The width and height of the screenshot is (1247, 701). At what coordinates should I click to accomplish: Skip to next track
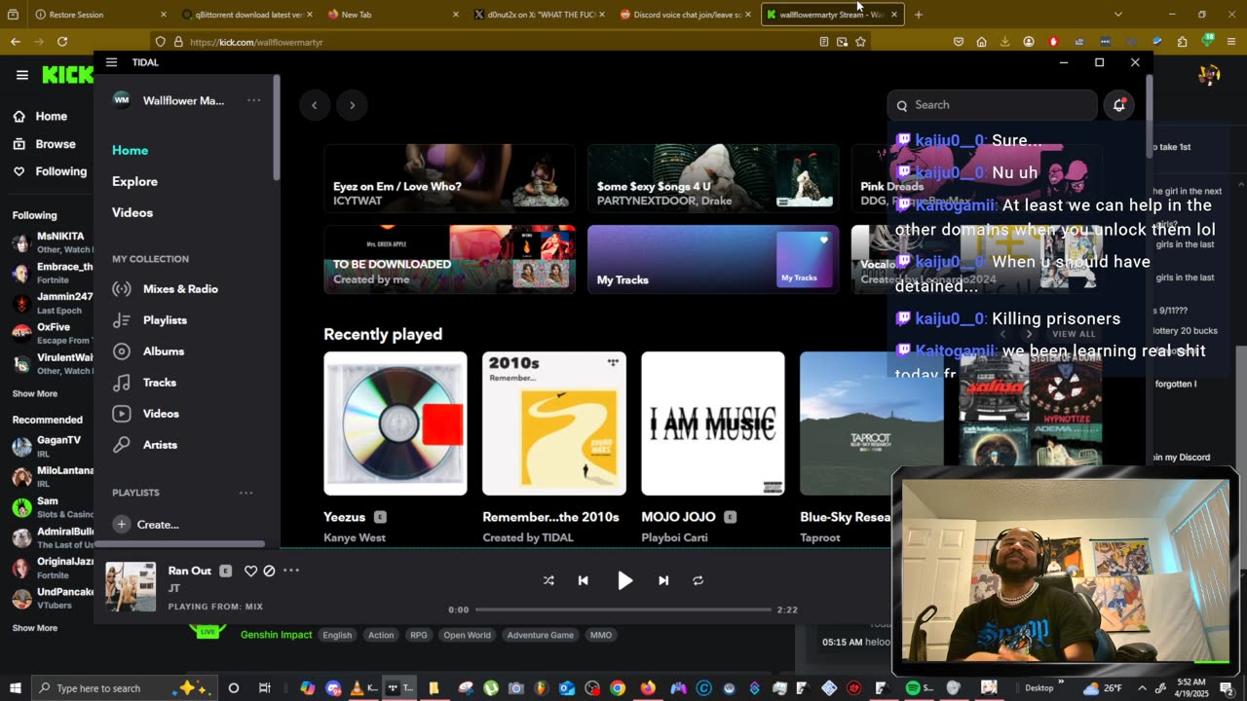point(663,580)
